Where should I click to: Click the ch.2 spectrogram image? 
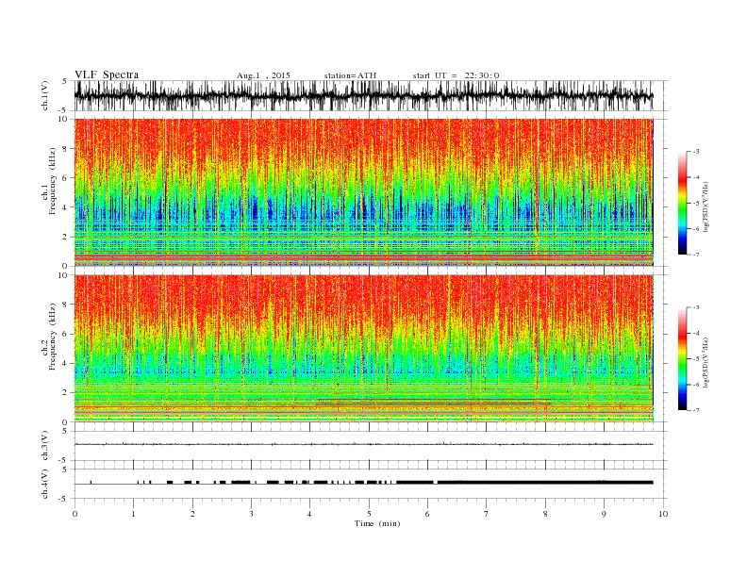tap(364, 349)
